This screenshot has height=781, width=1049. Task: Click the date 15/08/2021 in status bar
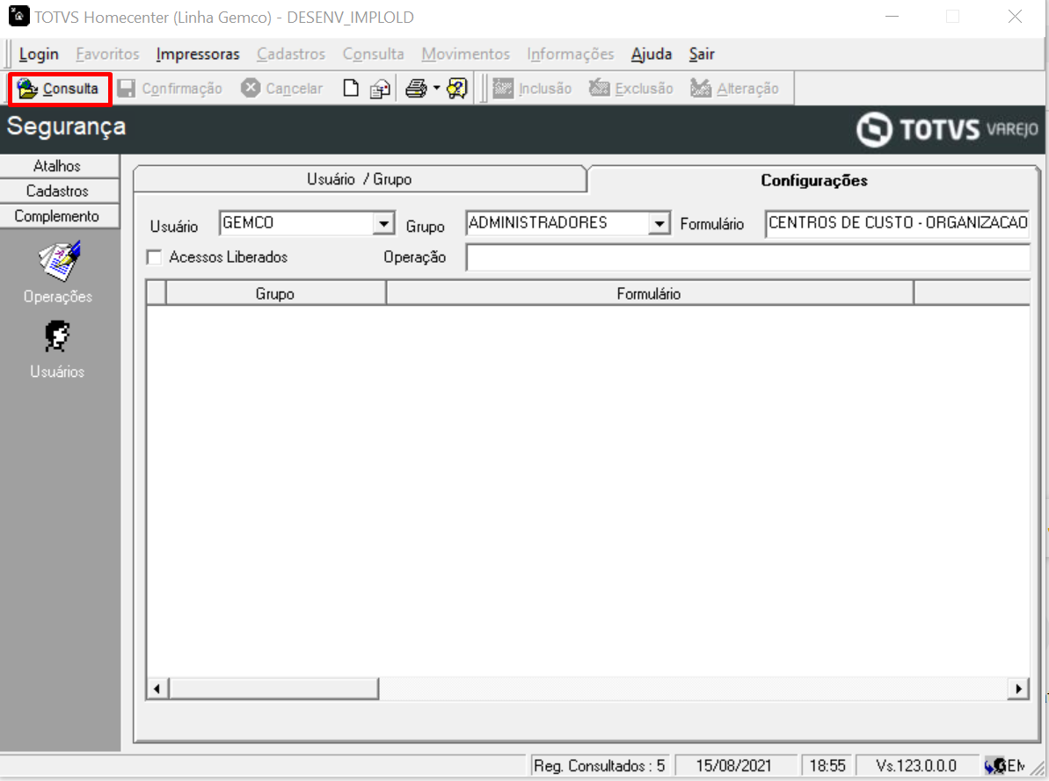tap(734, 765)
